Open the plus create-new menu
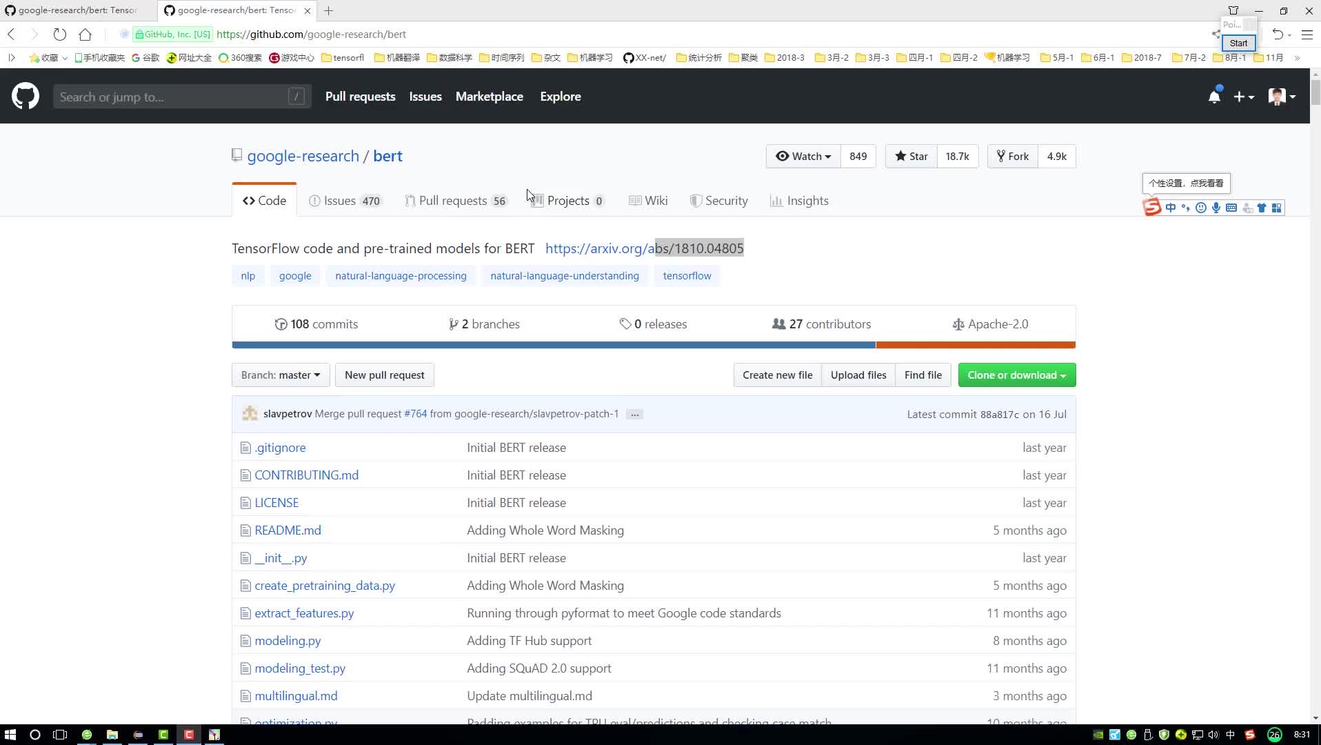This screenshot has width=1321, height=745. tap(1243, 97)
